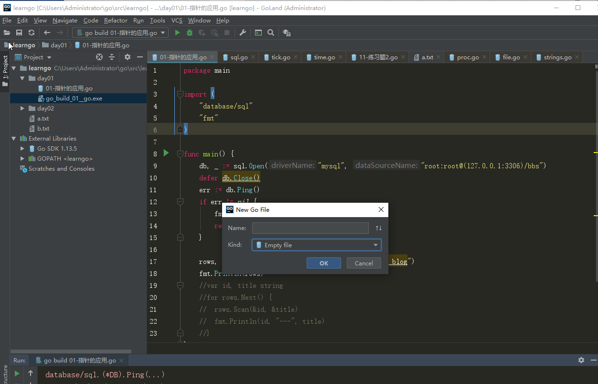The image size is (598, 384).
Task: Fold the import block in gutter
Action: pyautogui.click(x=180, y=94)
